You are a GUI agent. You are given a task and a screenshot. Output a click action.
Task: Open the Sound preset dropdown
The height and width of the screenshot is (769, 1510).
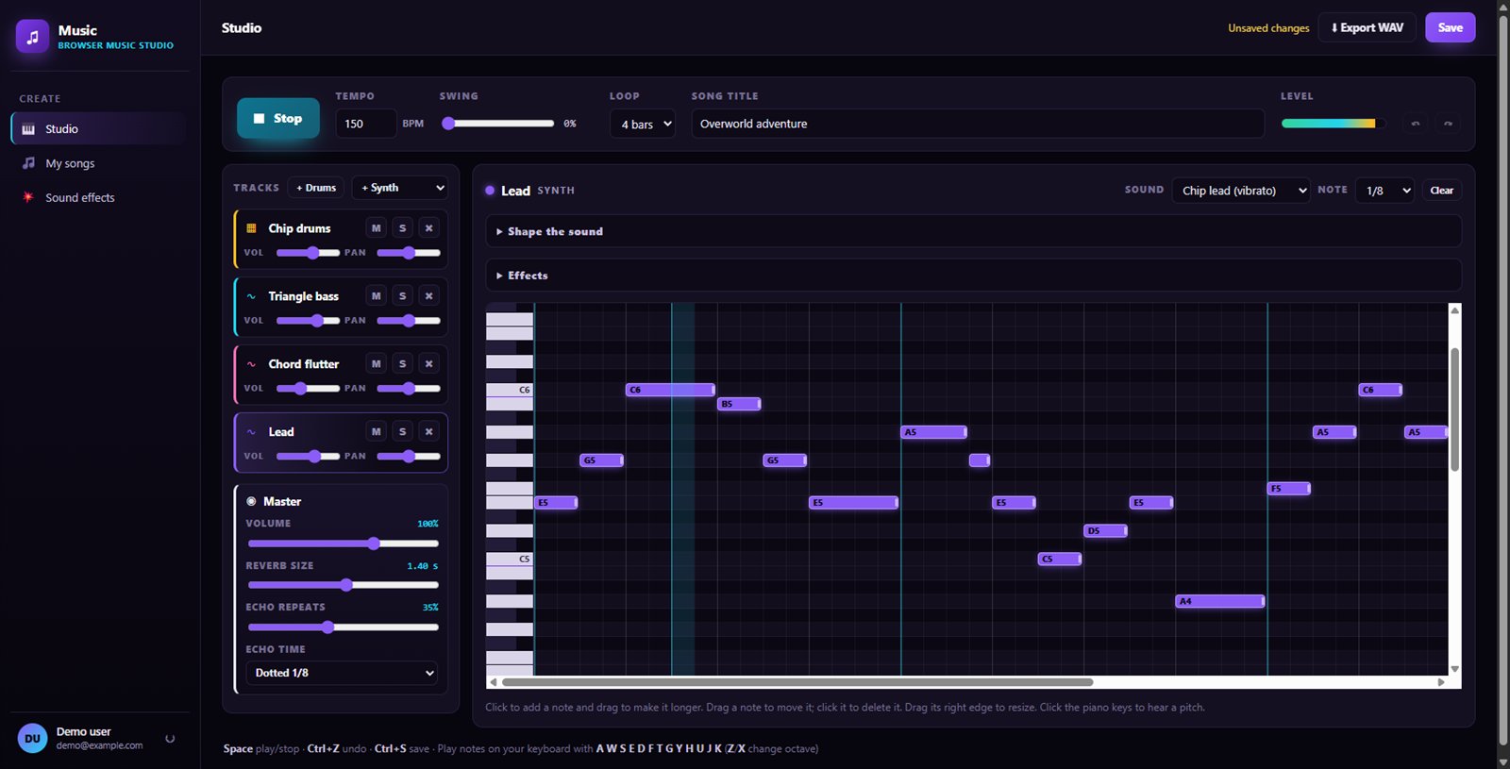coord(1241,191)
